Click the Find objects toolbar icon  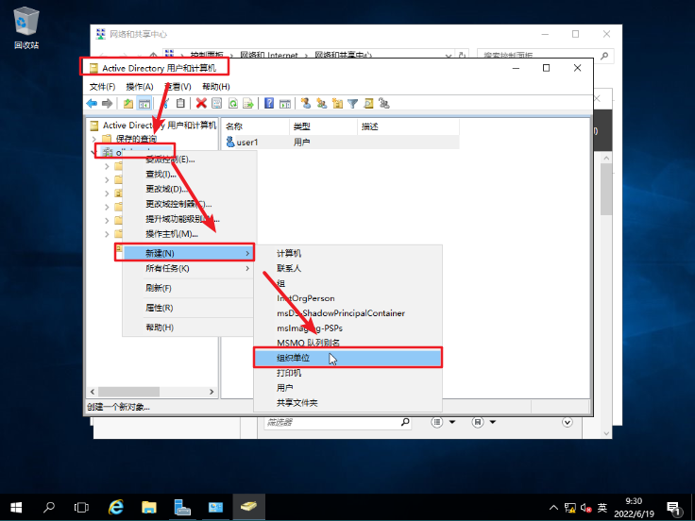coord(368,103)
